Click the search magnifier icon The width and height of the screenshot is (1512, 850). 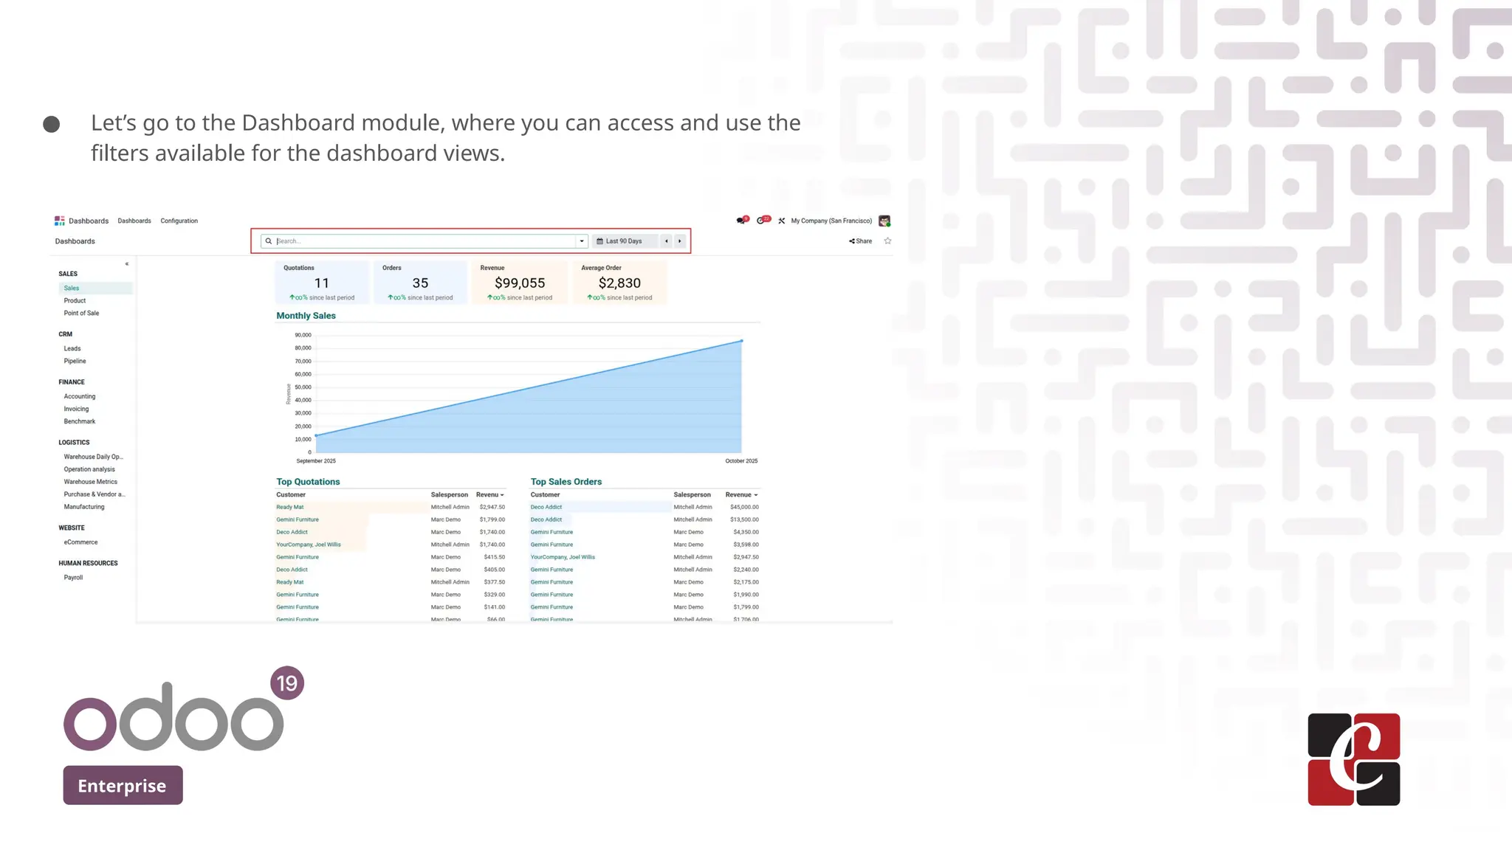(x=269, y=241)
